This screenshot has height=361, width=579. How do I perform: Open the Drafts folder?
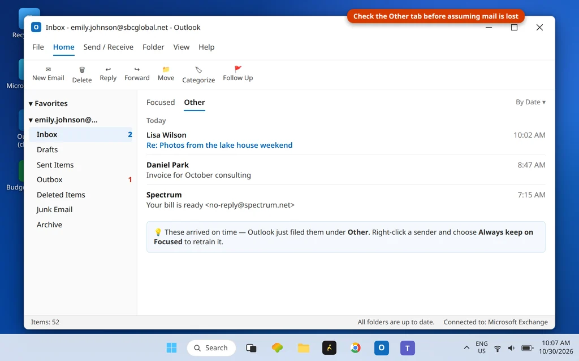(x=80, y=149)
